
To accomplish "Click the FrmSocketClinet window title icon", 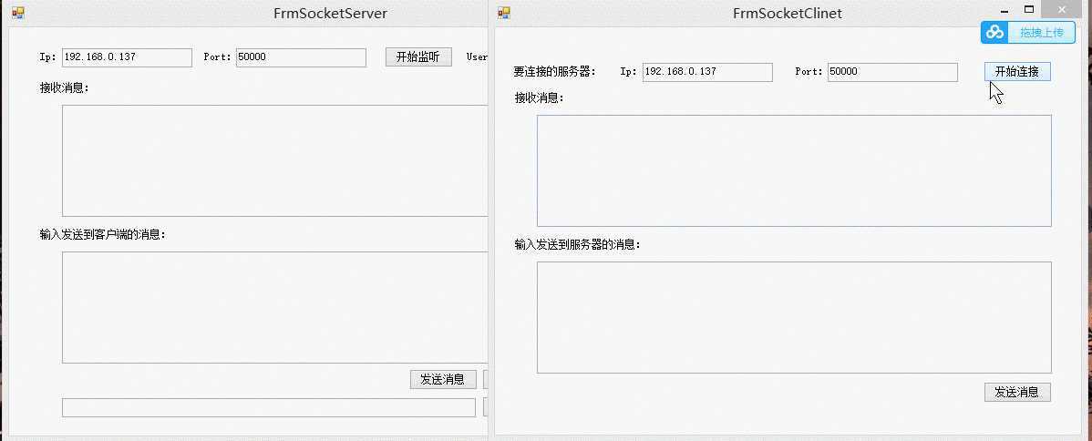I will (x=504, y=14).
